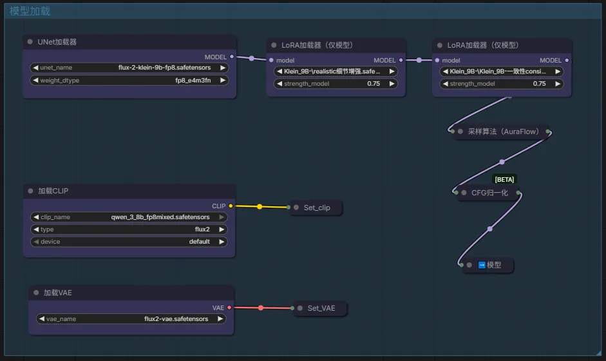The width and height of the screenshot is (606, 361).
Task: Previous LoRA file arrow on realistic细节增强
Action: click(x=279, y=71)
